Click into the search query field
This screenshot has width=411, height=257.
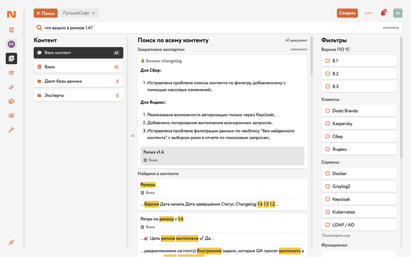tap(210, 28)
